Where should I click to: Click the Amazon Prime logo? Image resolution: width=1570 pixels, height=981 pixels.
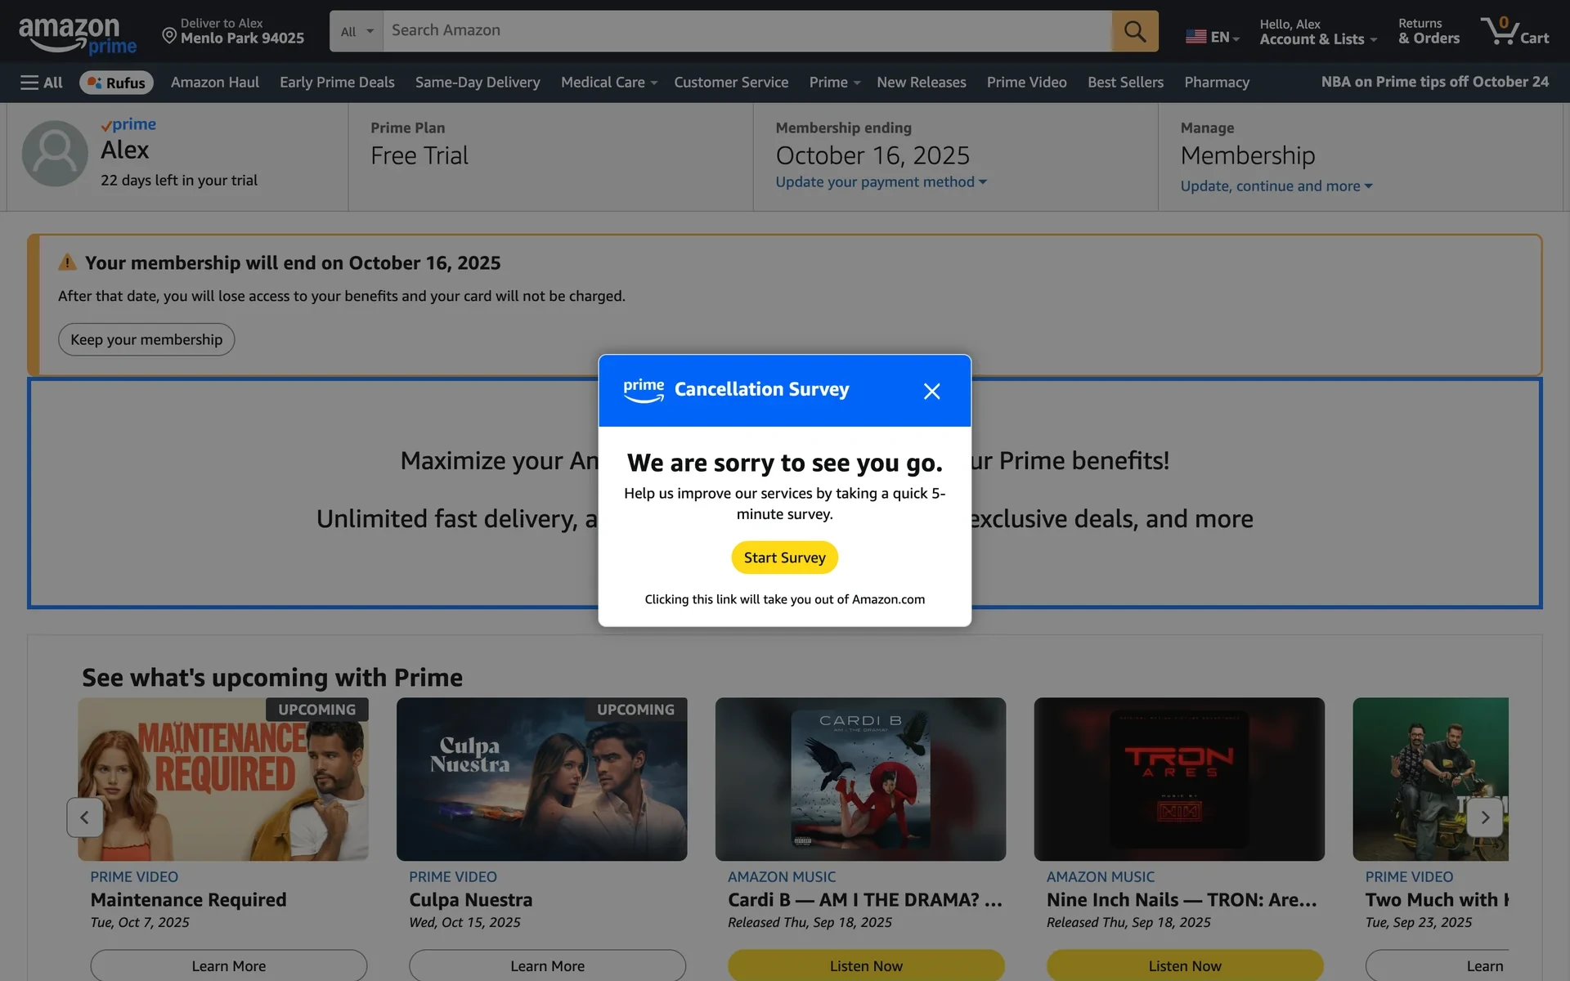coord(78,35)
